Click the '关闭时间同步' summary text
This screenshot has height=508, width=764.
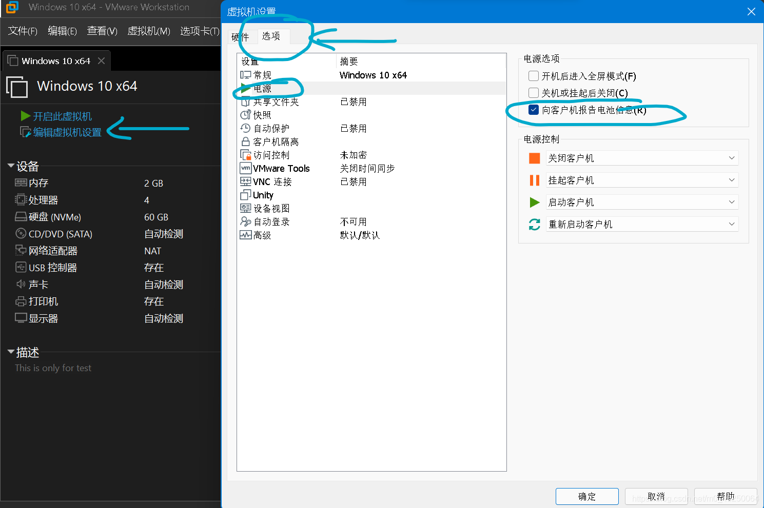(x=367, y=168)
